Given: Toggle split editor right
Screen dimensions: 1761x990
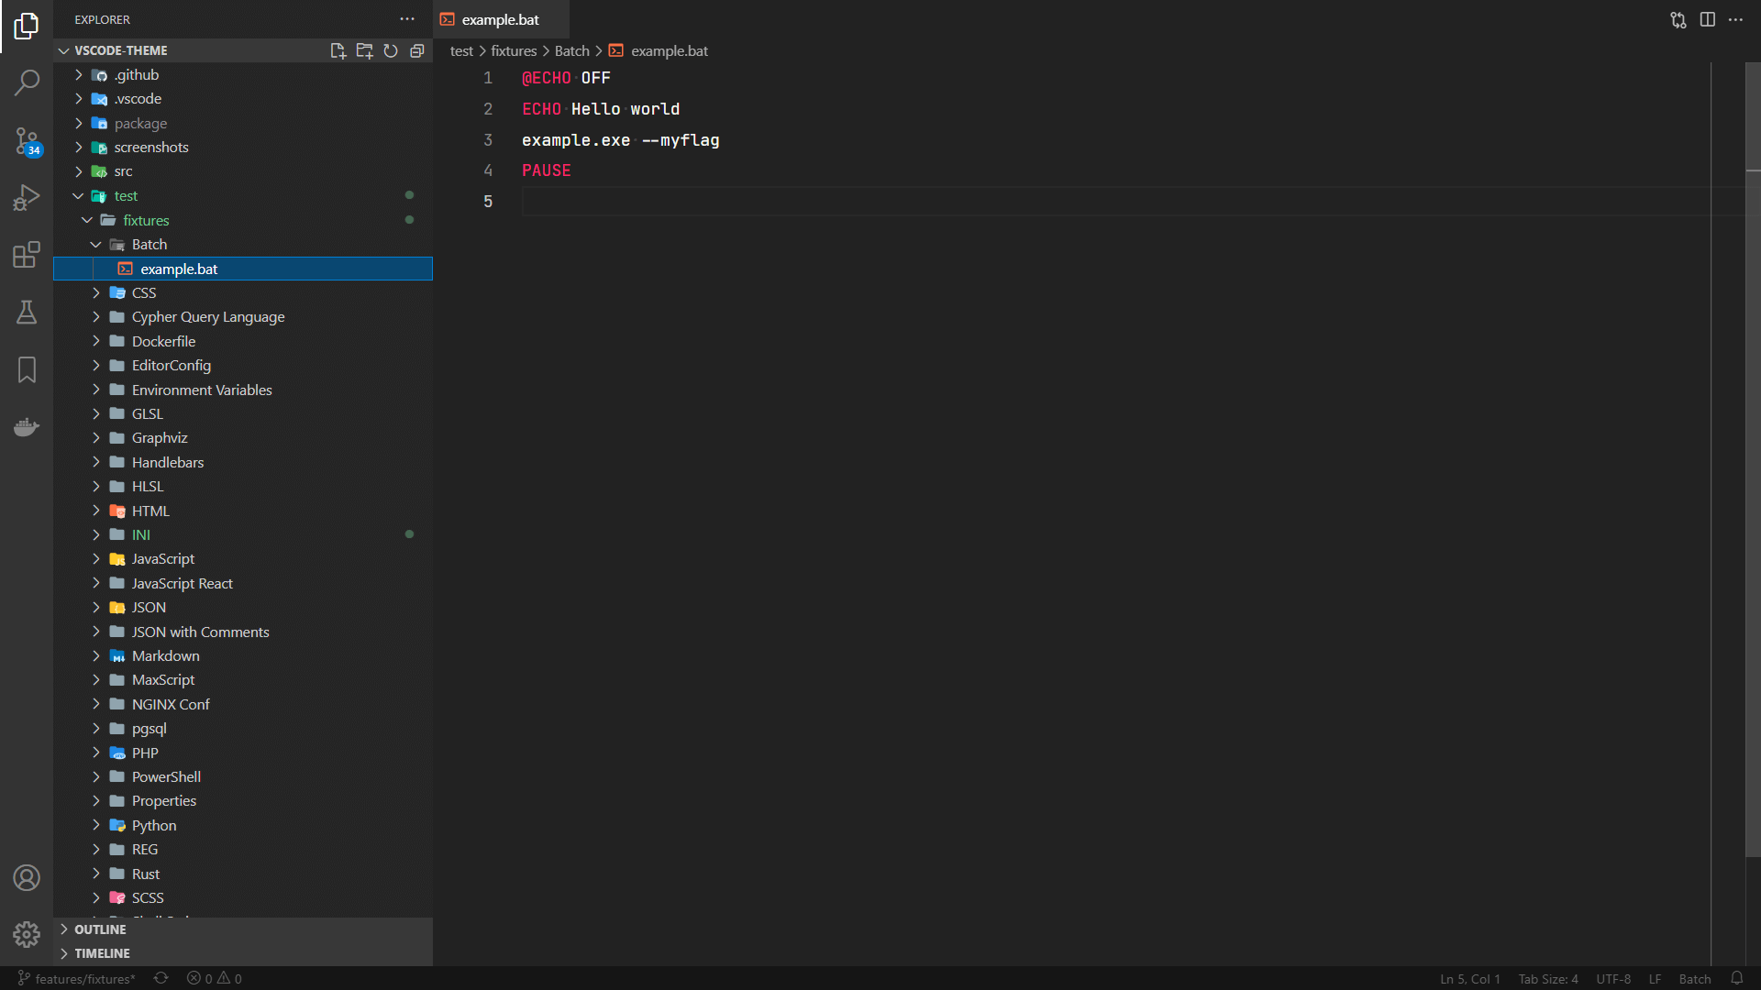Looking at the screenshot, I should (x=1707, y=19).
